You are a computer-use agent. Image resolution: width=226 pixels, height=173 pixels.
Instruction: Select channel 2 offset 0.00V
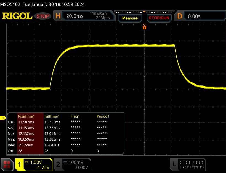click(82, 168)
